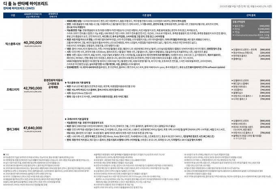Click the '디자인 플러스 II' option
Image resolution: width=276 pixels, height=189 pixels.
click(239, 99)
